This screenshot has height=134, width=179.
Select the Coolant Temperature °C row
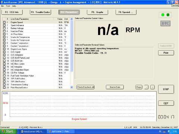pyautogui.click(x=36, y=43)
